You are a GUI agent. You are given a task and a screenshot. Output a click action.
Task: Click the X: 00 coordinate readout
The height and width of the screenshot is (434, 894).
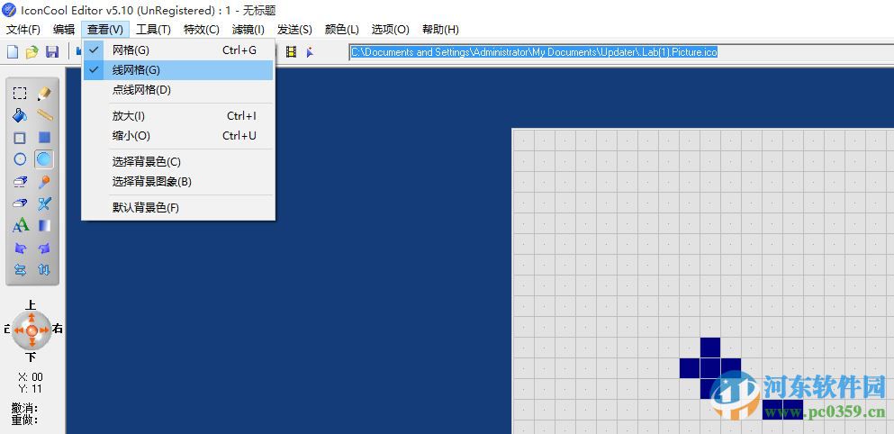[x=31, y=377]
